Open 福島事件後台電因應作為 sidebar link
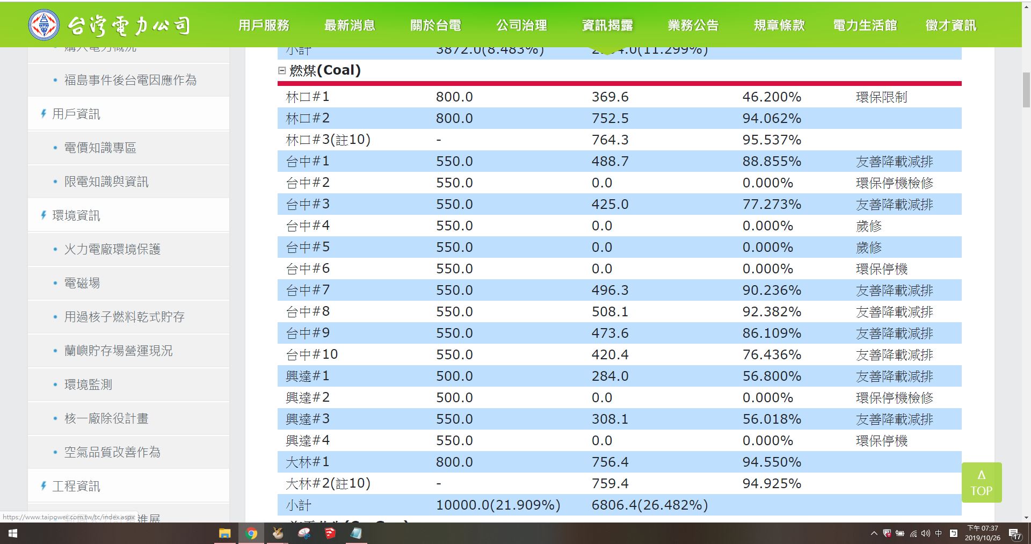The image size is (1031, 544). coord(130,80)
